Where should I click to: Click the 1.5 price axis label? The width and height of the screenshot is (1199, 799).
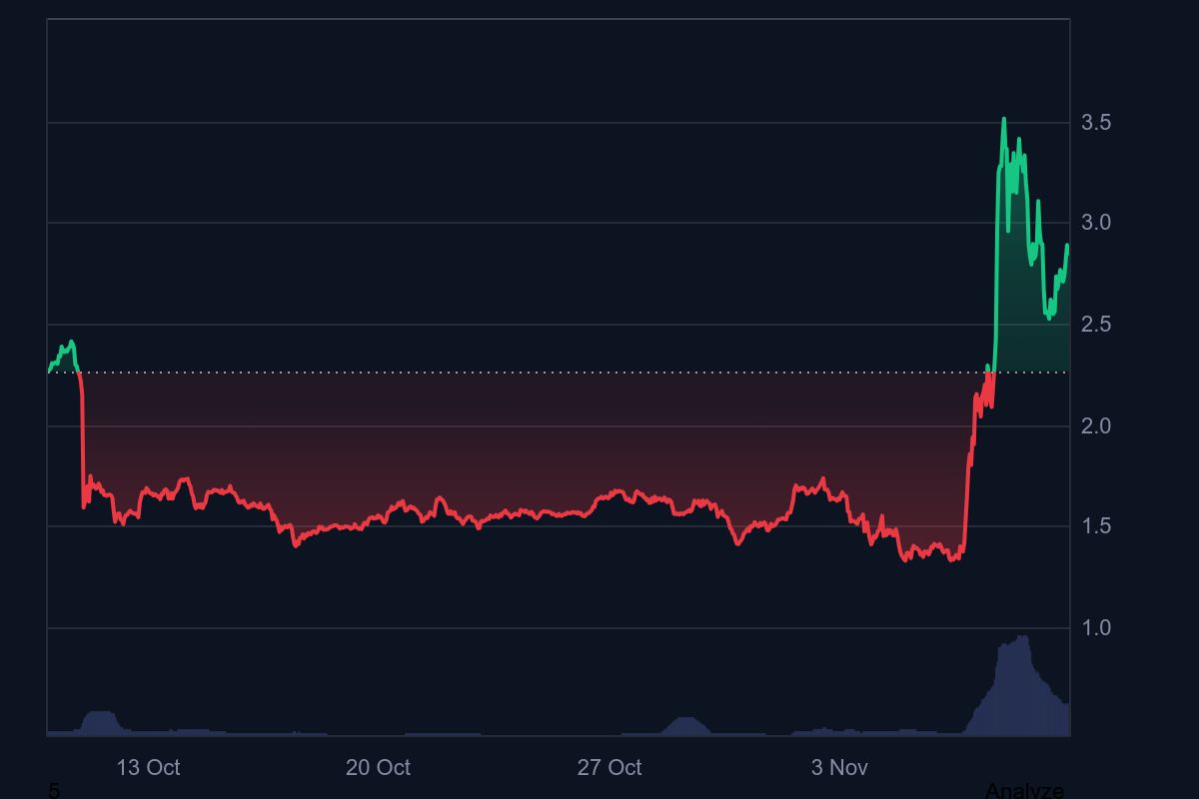1096,526
